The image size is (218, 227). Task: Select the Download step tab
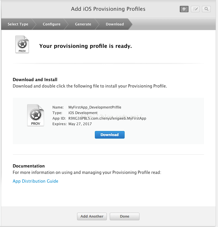tap(115, 24)
